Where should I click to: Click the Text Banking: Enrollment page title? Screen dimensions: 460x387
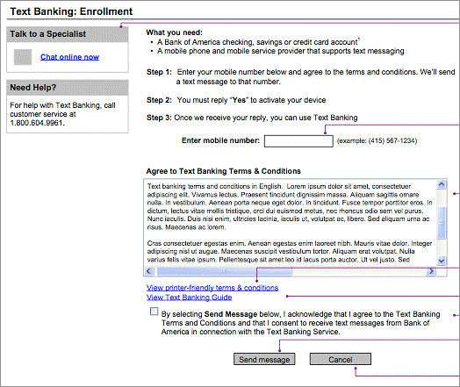click(71, 11)
